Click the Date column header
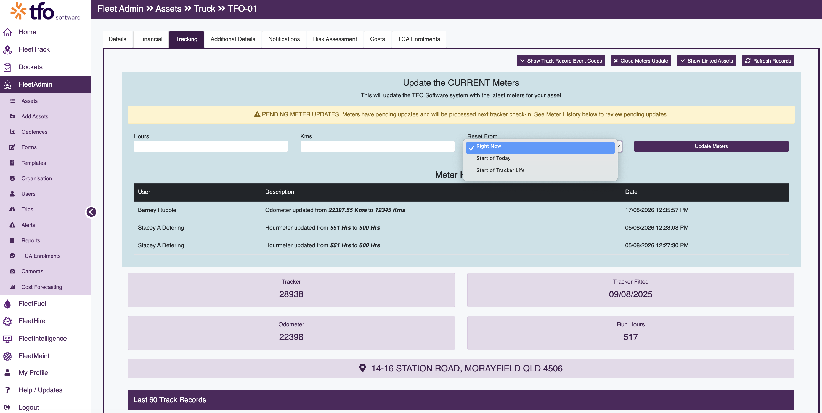Image resolution: width=822 pixels, height=413 pixels. [x=631, y=192]
